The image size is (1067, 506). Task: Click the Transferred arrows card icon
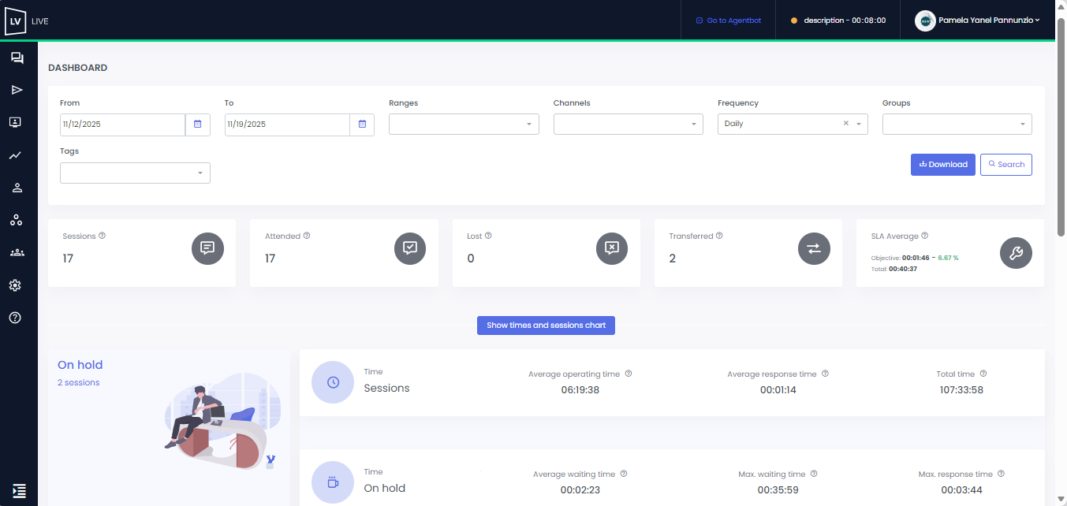814,248
